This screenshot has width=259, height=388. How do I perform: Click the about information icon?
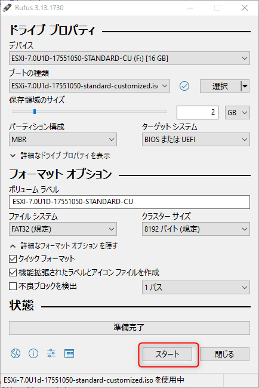(33, 353)
